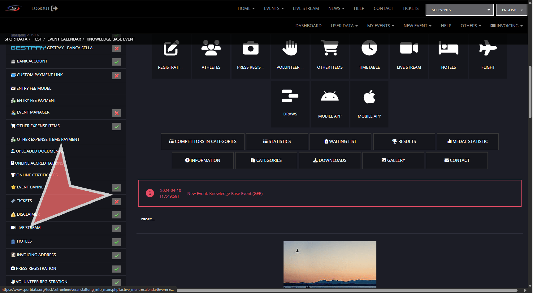Go to the Dashboard menu item
The height and width of the screenshot is (293, 533).
pyautogui.click(x=308, y=26)
